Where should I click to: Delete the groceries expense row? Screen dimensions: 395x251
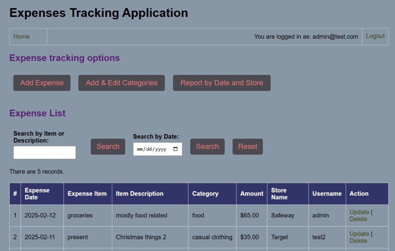click(x=358, y=219)
